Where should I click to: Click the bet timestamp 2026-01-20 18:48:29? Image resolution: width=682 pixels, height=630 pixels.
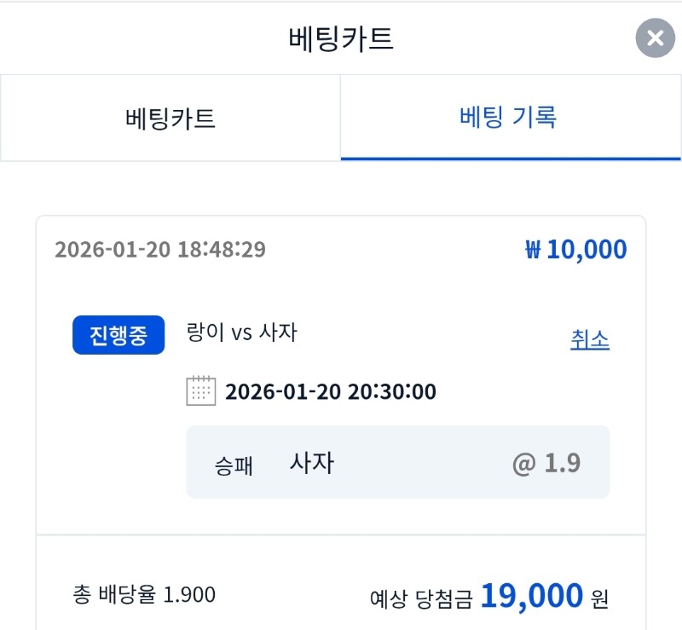tap(160, 250)
